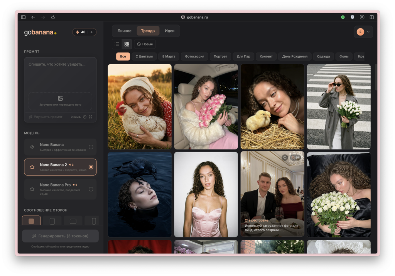Reload the page with the refresh icon
The height and width of the screenshot is (276, 395).
(x=53, y=17)
